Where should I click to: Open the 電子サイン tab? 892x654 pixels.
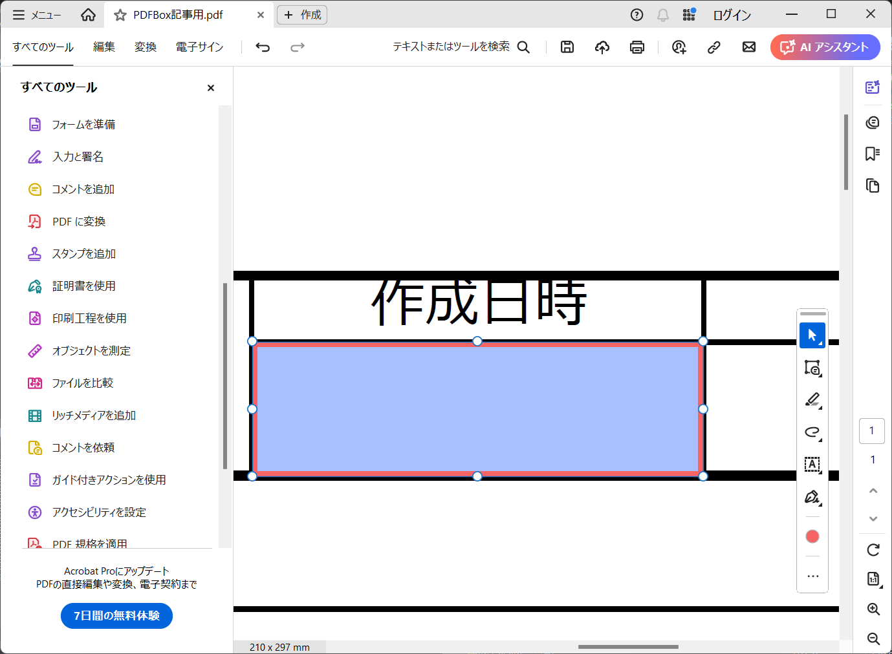tap(199, 47)
